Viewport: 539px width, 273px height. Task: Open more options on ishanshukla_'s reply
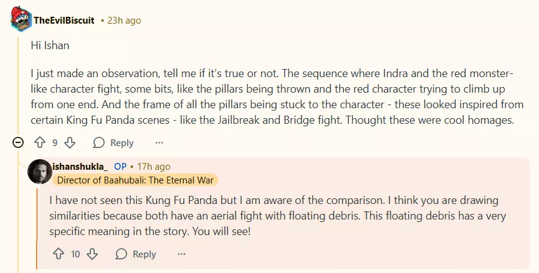(x=181, y=254)
